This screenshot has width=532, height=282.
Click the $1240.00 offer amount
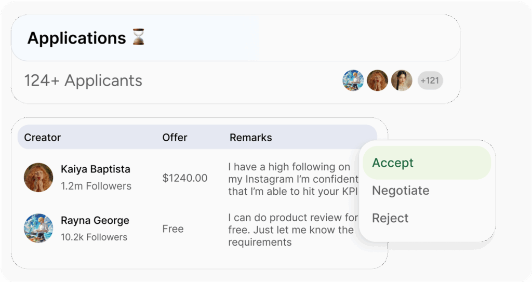[185, 178]
